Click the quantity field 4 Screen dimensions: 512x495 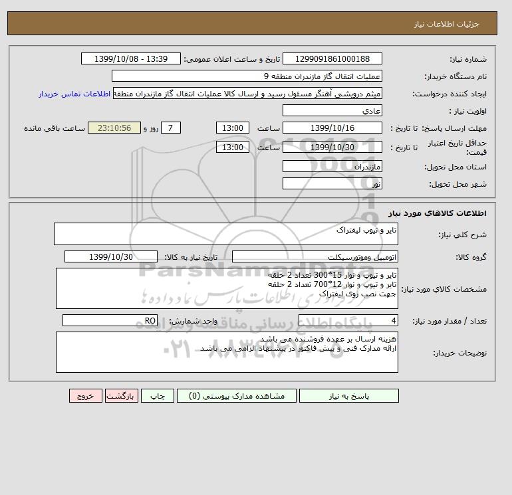[348, 320]
